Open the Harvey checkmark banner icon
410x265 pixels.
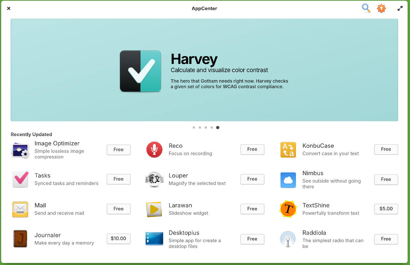coord(140,71)
